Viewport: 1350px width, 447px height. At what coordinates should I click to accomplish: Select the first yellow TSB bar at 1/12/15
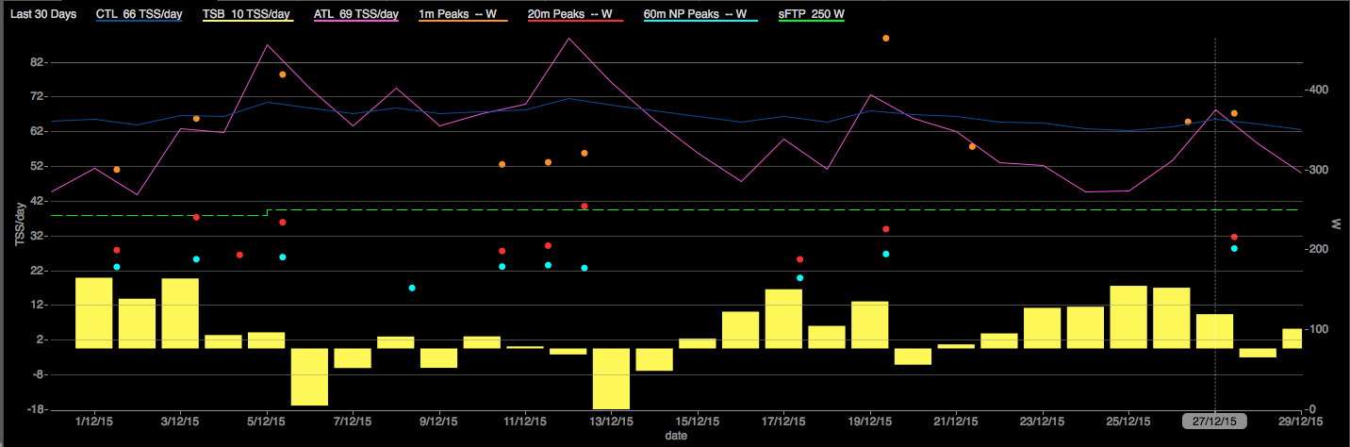94,313
